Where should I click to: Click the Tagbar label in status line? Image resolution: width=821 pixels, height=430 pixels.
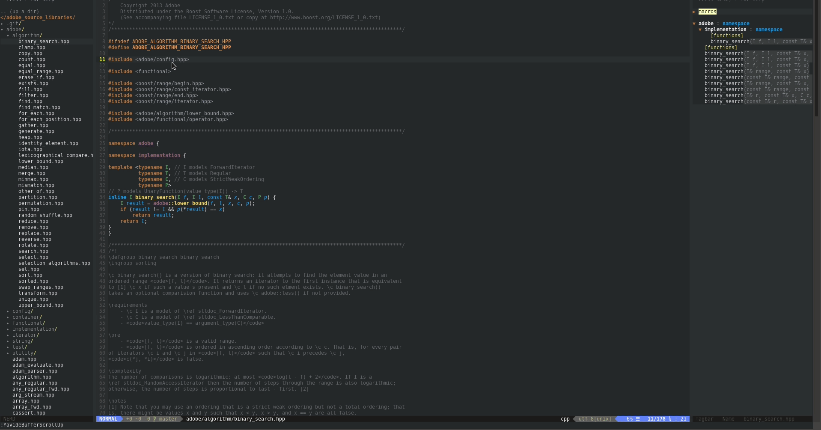tap(705, 419)
